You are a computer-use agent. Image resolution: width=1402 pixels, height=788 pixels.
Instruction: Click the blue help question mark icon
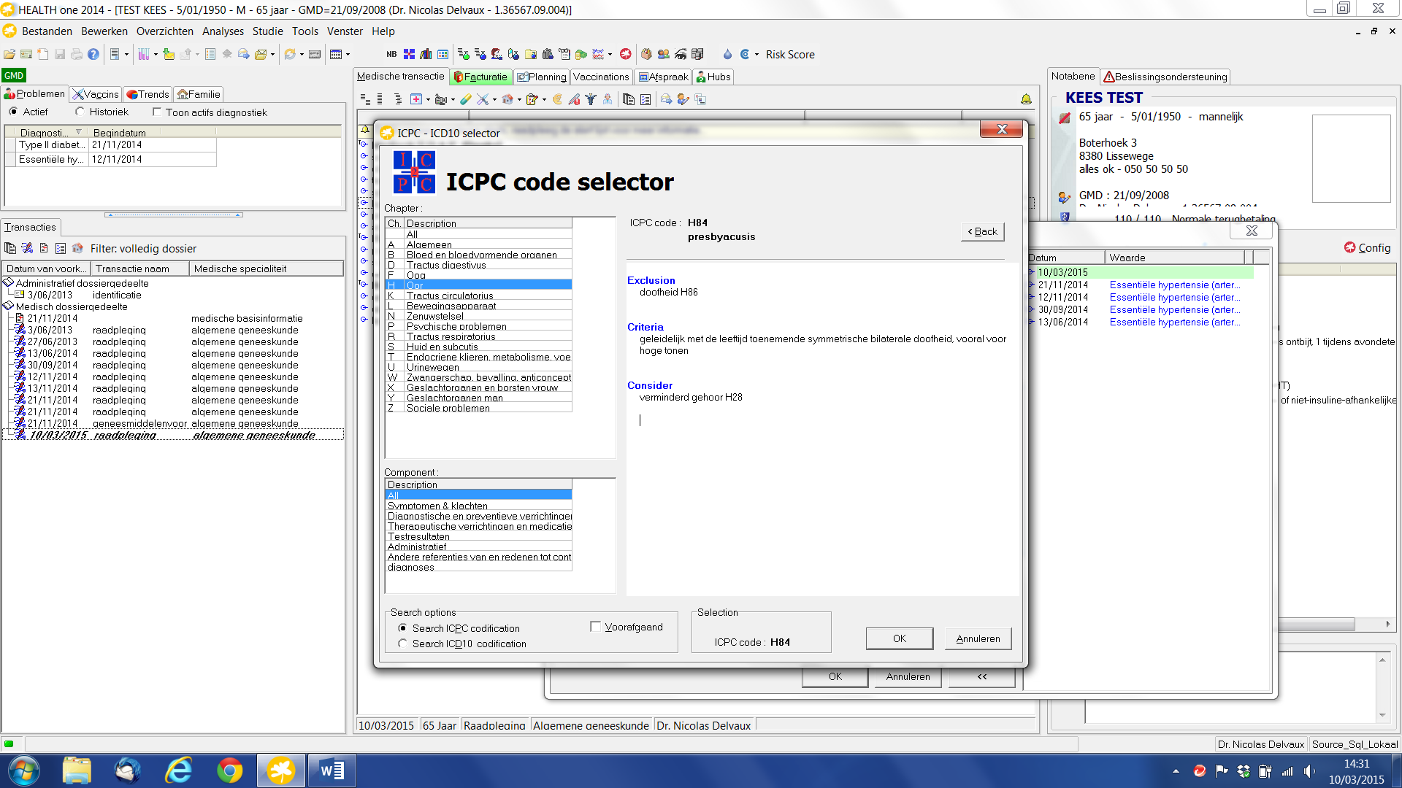coord(93,54)
